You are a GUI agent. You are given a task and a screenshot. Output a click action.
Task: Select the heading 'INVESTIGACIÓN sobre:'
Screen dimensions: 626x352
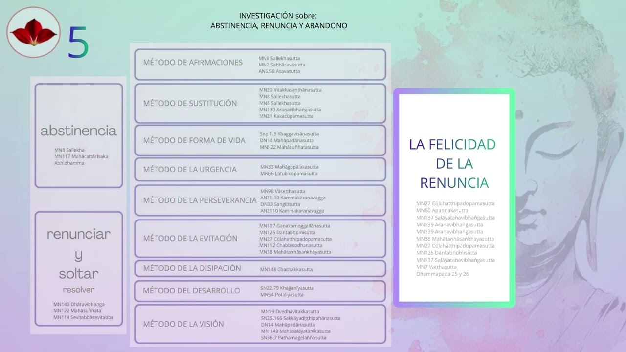point(278,16)
